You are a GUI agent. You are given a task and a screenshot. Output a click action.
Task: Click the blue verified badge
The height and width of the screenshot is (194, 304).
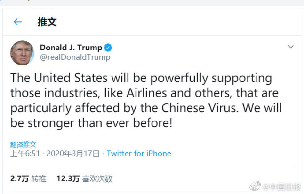coord(108,48)
